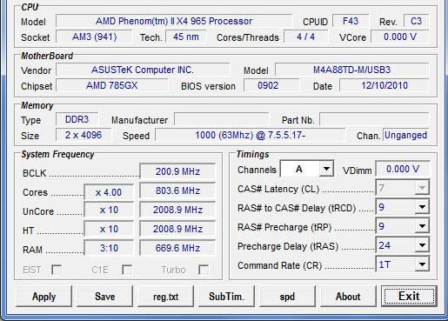Click the Apply button
The width and height of the screenshot is (448, 321).
[x=43, y=297]
